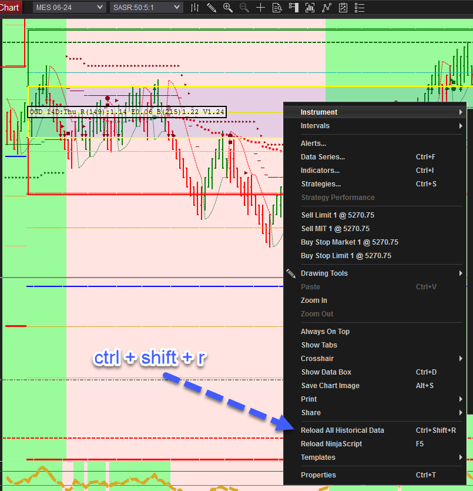Screen dimensions: 473x491
Task: Expand the Share submenu
Action: coord(374,413)
